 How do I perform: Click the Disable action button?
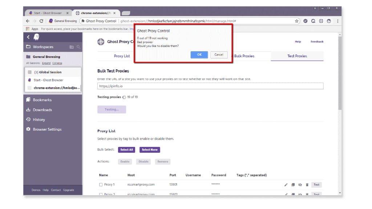[143, 161]
